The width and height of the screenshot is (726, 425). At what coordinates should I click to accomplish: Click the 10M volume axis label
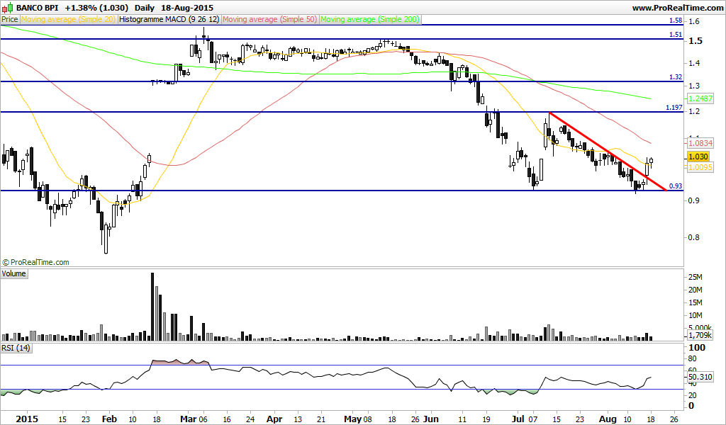(x=696, y=315)
